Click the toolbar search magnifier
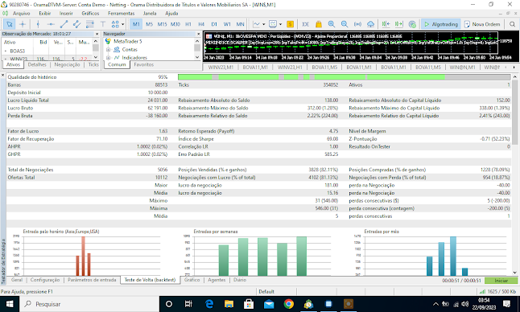The height and width of the screenshot is (312, 520). click(513, 24)
